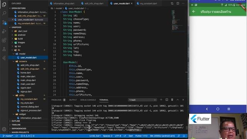Screen dimensions: 247x139
Task: Open the bash terminal selector dropdown
Action: click(142, 100)
